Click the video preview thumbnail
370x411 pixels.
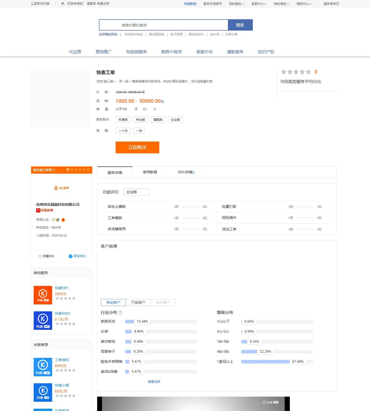pos(193,404)
